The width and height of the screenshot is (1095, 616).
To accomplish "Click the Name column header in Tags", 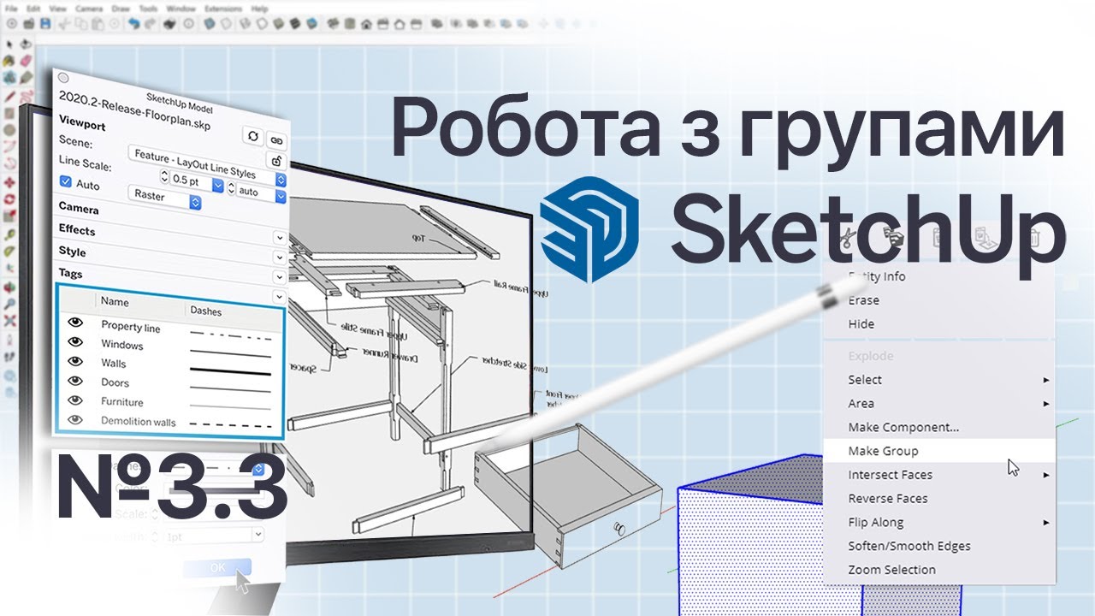I will (x=115, y=301).
